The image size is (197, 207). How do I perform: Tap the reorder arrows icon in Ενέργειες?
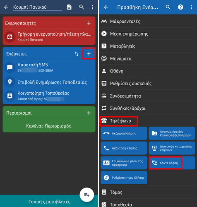77,54
